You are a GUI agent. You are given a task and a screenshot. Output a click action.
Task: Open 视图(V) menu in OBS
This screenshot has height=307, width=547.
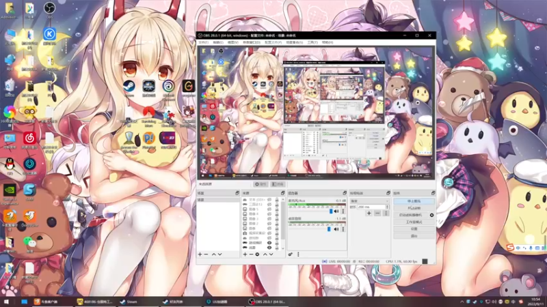pyautogui.click(x=232, y=42)
